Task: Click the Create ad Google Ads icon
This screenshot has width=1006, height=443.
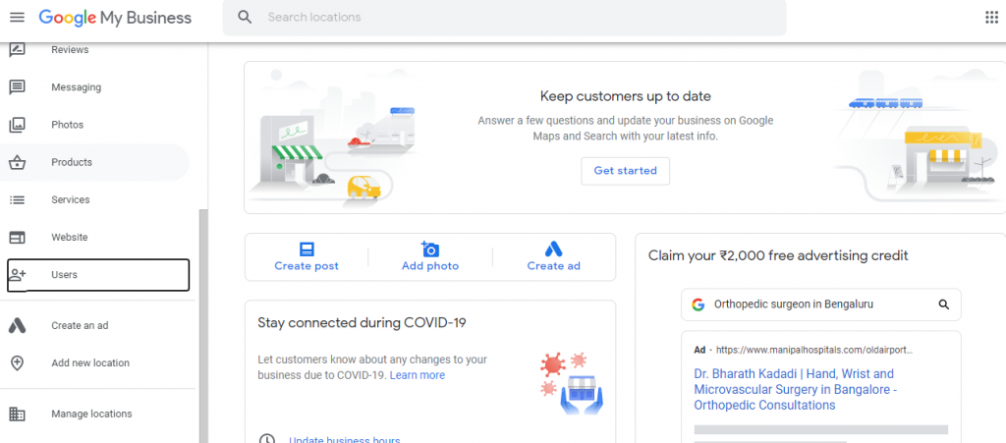Action: 554,249
